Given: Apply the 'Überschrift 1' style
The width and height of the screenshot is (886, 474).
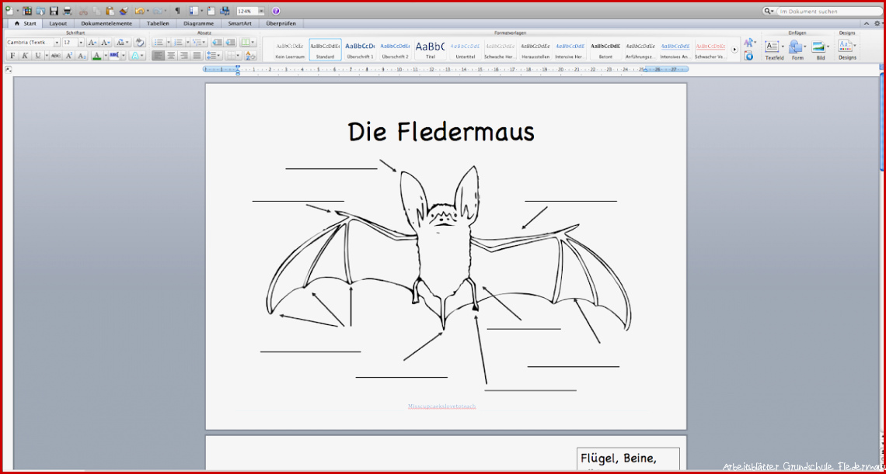Looking at the screenshot, I should pos(359,50).
